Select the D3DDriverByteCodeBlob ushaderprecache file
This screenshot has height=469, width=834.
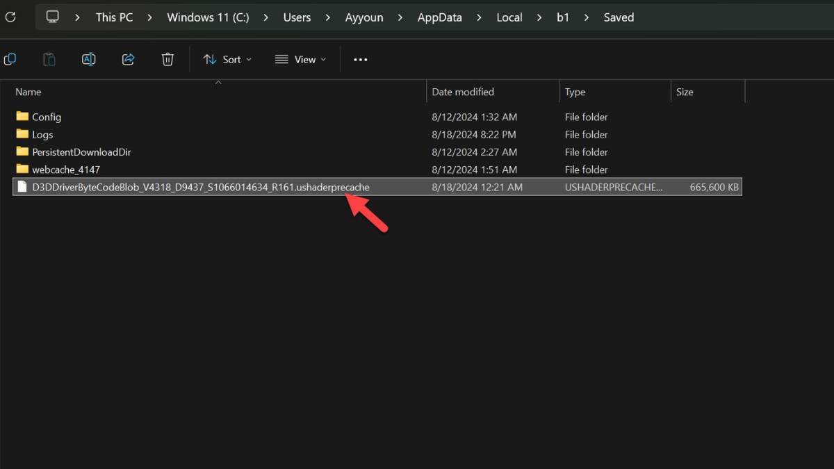(200, 187)
